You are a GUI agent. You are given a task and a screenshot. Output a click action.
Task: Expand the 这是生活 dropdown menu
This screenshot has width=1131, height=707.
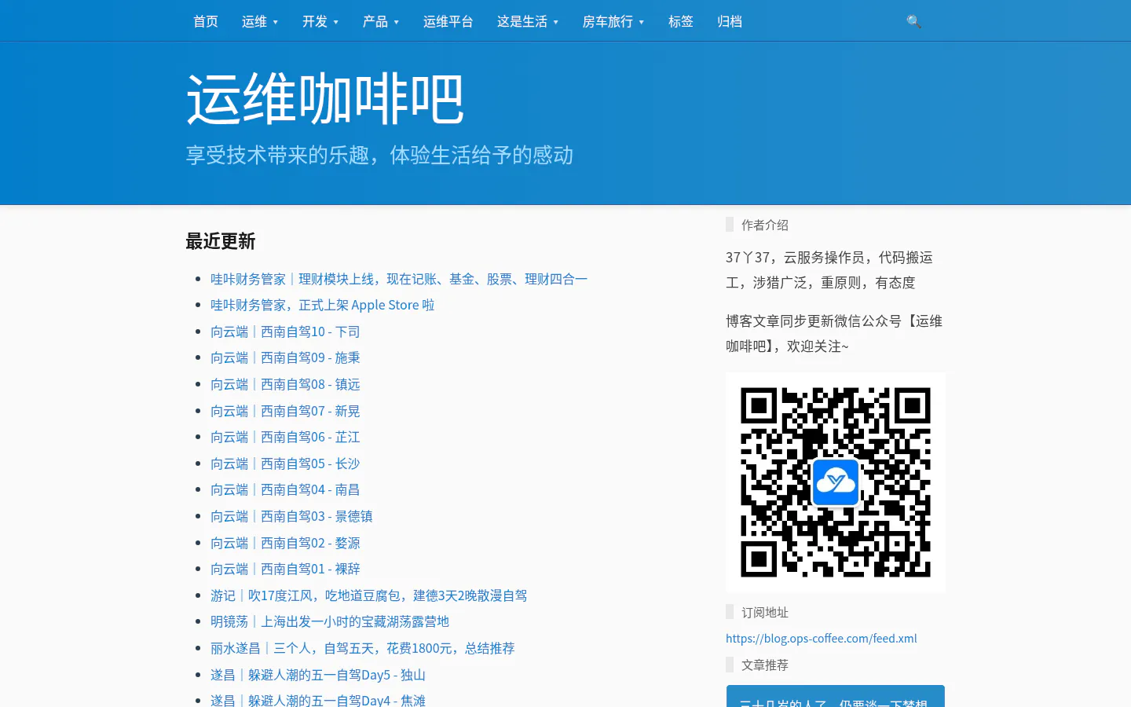pos(528,21)
